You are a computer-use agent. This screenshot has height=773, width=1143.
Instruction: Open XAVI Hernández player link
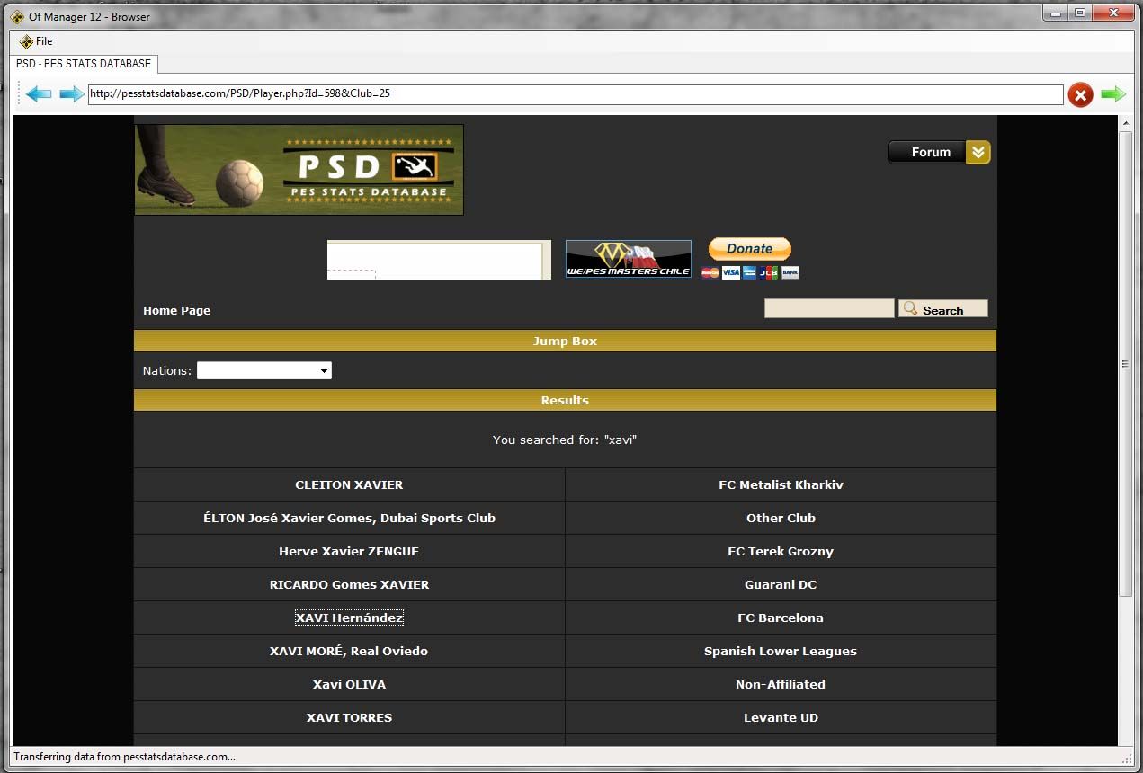click(349, 618)
